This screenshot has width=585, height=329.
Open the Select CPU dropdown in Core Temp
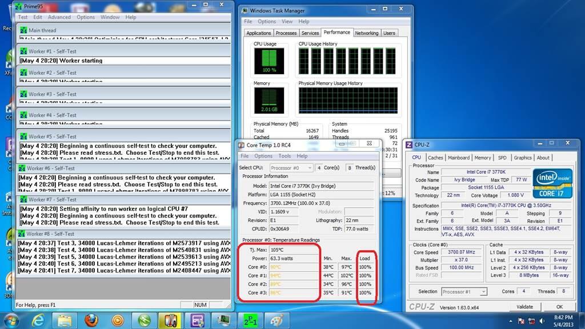point(291,168)
